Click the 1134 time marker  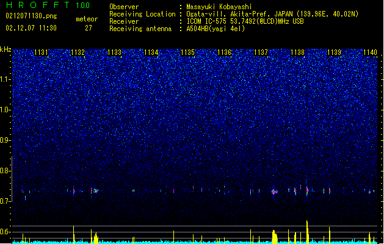point(151,52)
